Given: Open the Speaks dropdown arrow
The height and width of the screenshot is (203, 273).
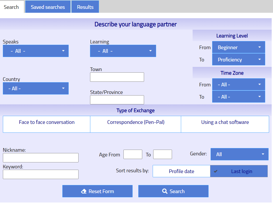Looking at the screenshot, I should (64, 51).
